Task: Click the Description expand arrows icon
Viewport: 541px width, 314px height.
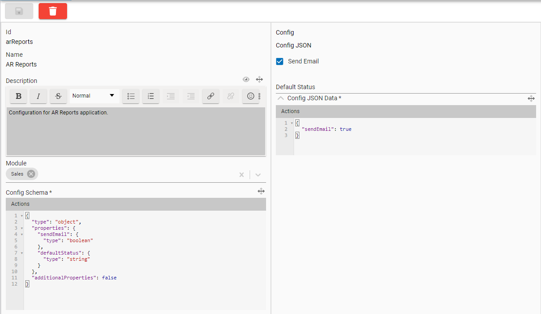Action: click(259, 79)
